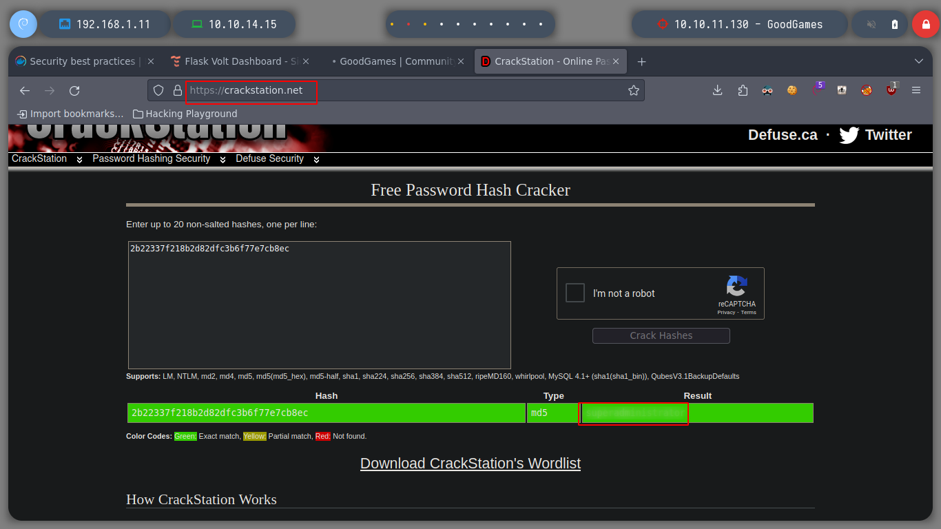Open the extensions puzzle icon
Screen dimensions: 941x529
click(743, 90)
